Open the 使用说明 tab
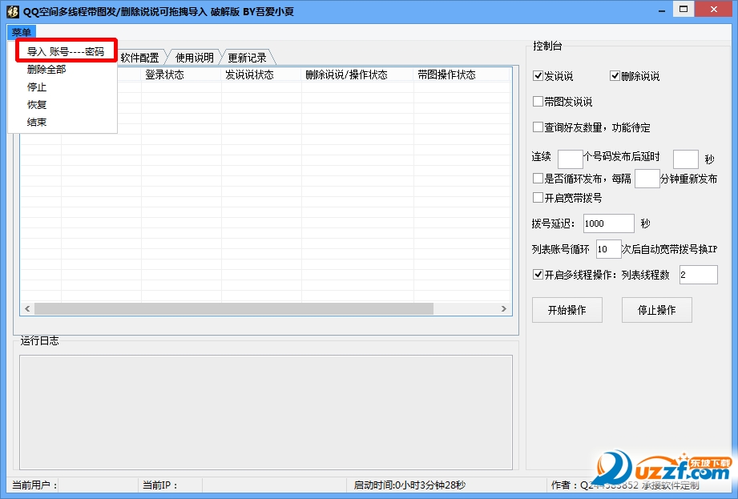The height and width of the screenshot is (499, 738). click(x=194, y=58)
